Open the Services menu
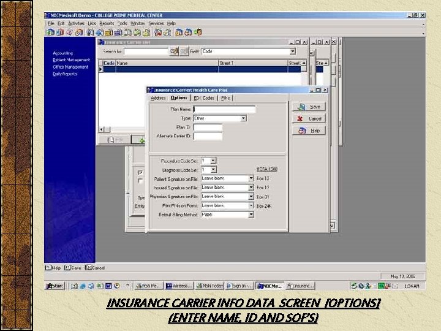The image size is (441, 331). click(156, 23)
